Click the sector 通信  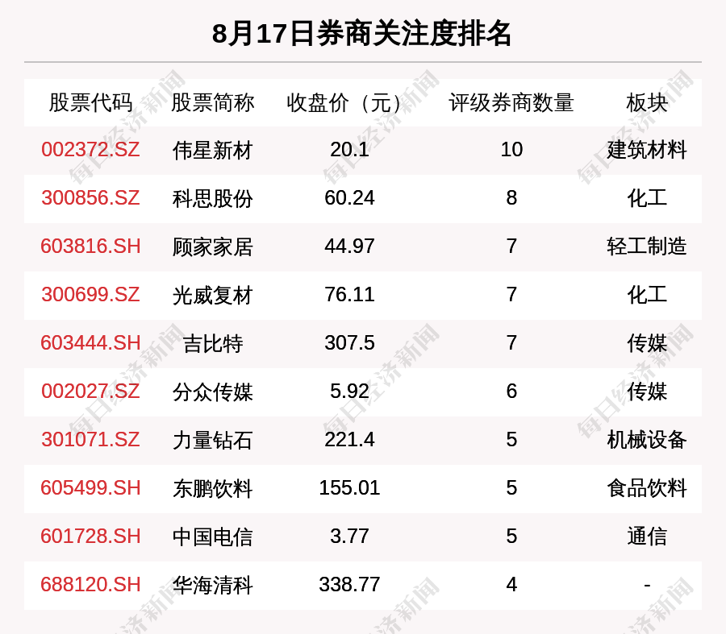tap(647, 537)
